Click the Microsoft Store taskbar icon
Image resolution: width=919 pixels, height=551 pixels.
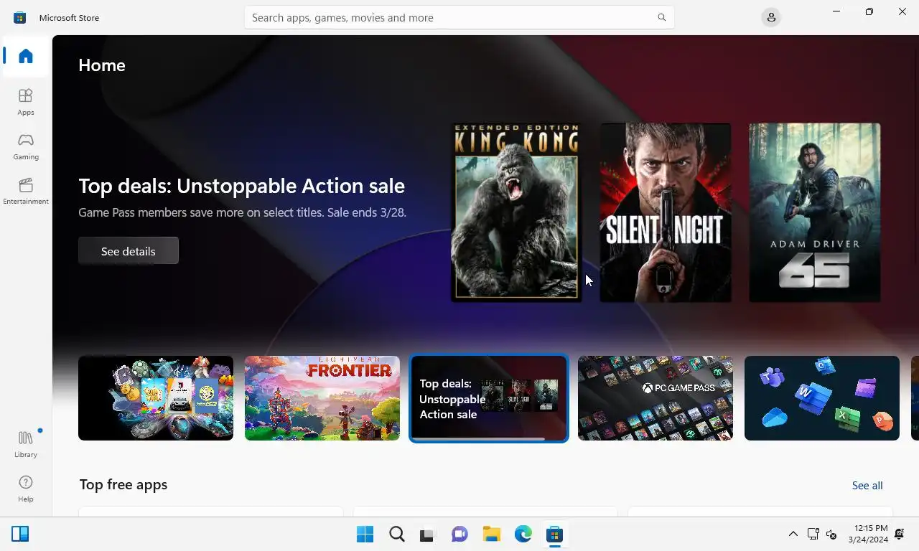pos(554,534)
